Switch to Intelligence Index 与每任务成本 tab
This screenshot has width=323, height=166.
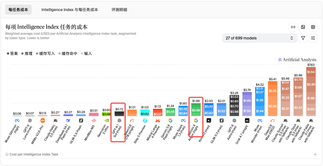[x=70, y=10]
